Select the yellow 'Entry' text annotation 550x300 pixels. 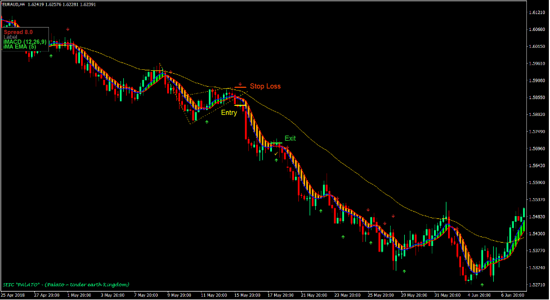click(x=229, y=113)
